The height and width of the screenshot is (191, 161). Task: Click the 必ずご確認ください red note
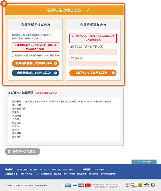pyautogui.click(x=46, y=93)
